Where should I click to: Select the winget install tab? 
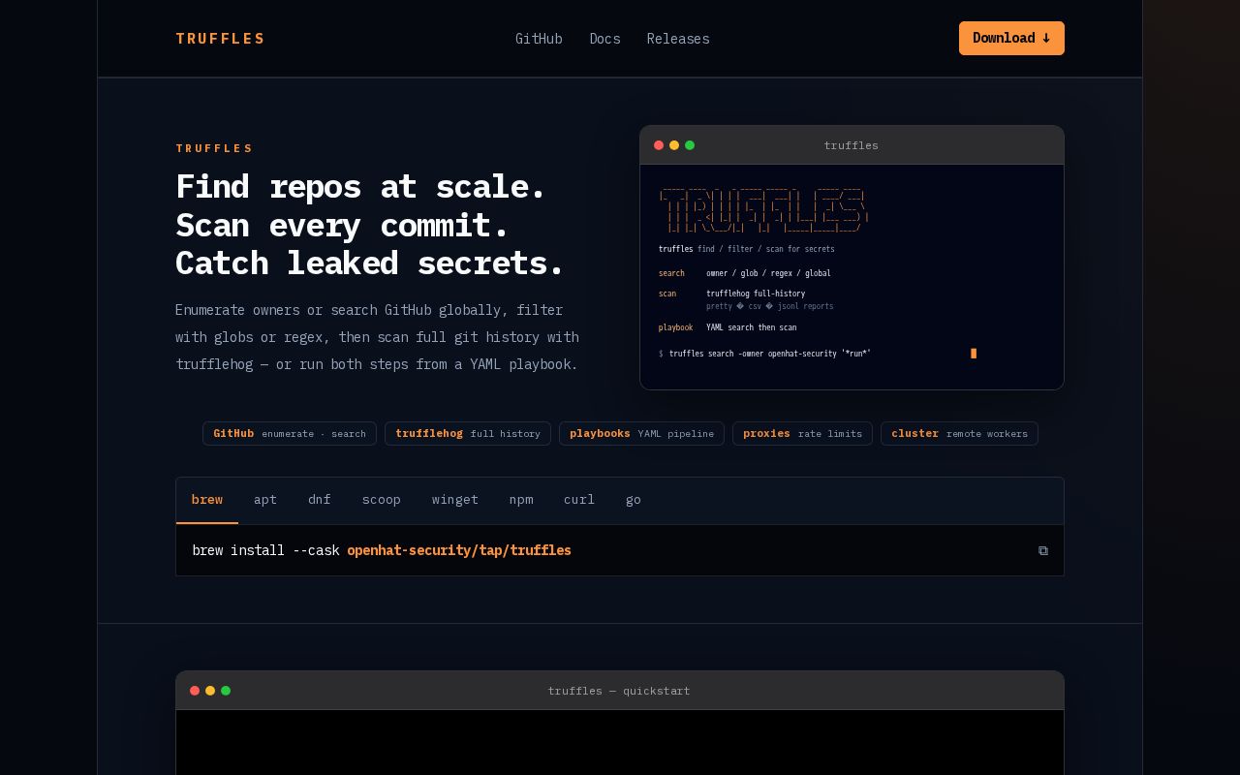coord(455,500)
